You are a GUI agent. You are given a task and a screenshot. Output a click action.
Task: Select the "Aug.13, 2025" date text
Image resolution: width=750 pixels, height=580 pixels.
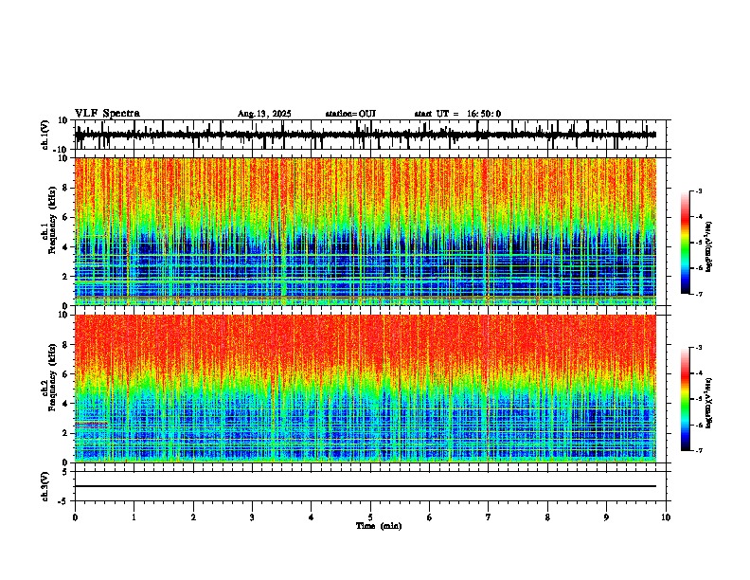[x=264, y=114]
